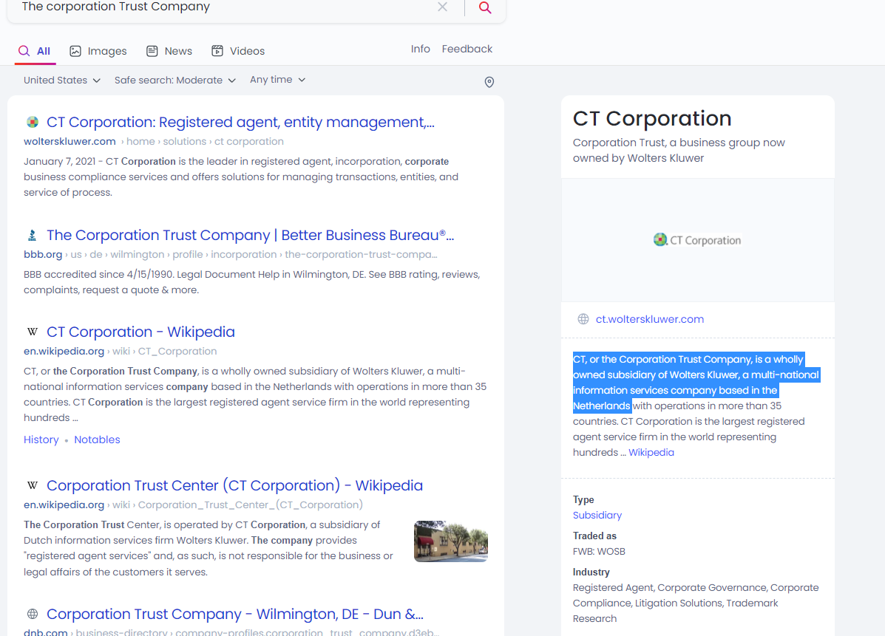Open the History sitelink
Viewport: 885px width, 636px height.
(41, 440)
